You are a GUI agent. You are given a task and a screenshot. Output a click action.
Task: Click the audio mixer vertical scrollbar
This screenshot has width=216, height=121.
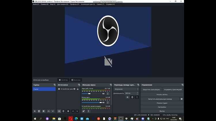(x=111, y=96)
